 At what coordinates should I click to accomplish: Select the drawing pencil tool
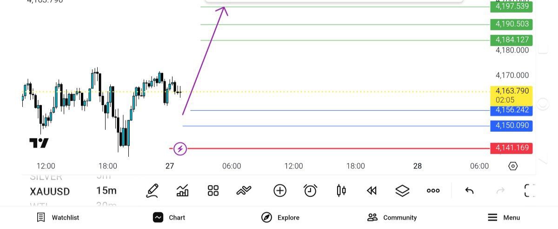pyautogui.click(x=152, y=190)
